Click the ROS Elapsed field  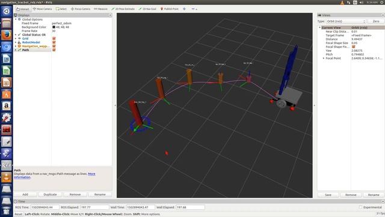(x=94, y=207)
